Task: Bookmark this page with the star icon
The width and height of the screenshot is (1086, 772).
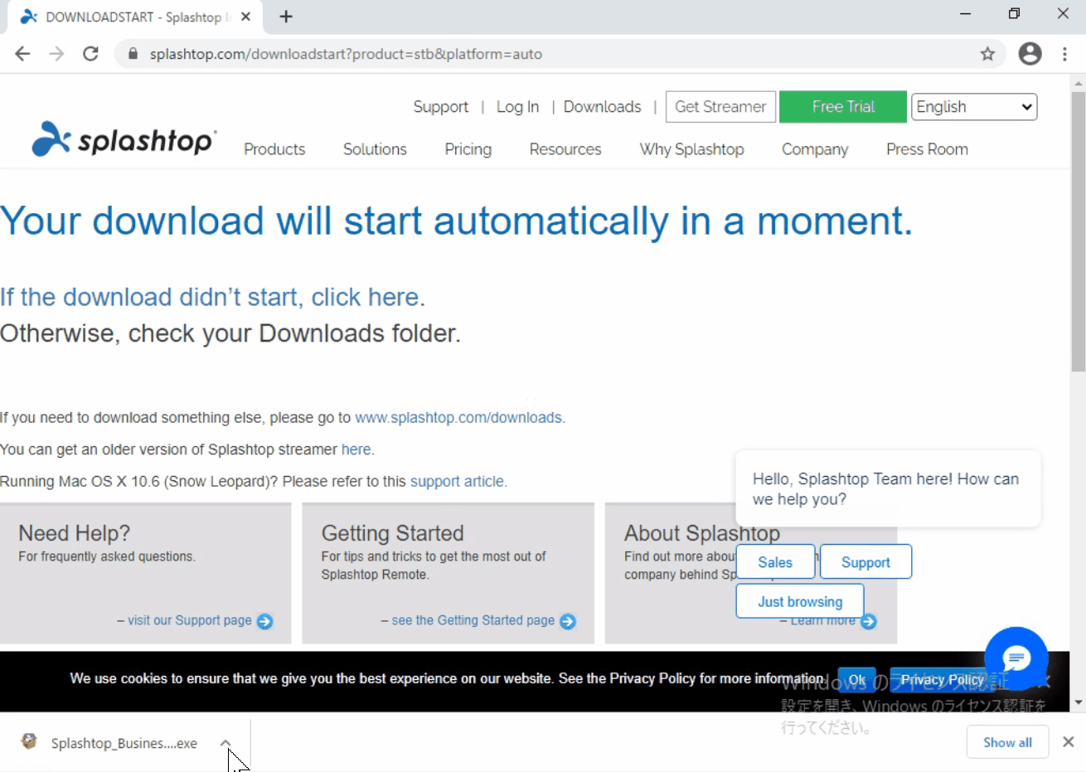Action: (x=987, y=54)
